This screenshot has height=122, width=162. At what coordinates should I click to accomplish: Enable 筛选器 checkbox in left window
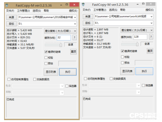[x=67, y=86]
